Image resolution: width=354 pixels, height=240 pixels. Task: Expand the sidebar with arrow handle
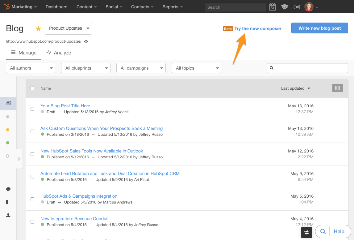[x=19, y=159]
